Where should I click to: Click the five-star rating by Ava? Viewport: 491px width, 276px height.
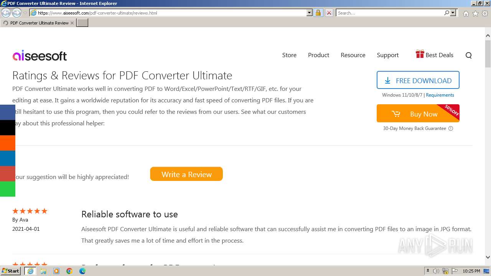pos(30,211)
